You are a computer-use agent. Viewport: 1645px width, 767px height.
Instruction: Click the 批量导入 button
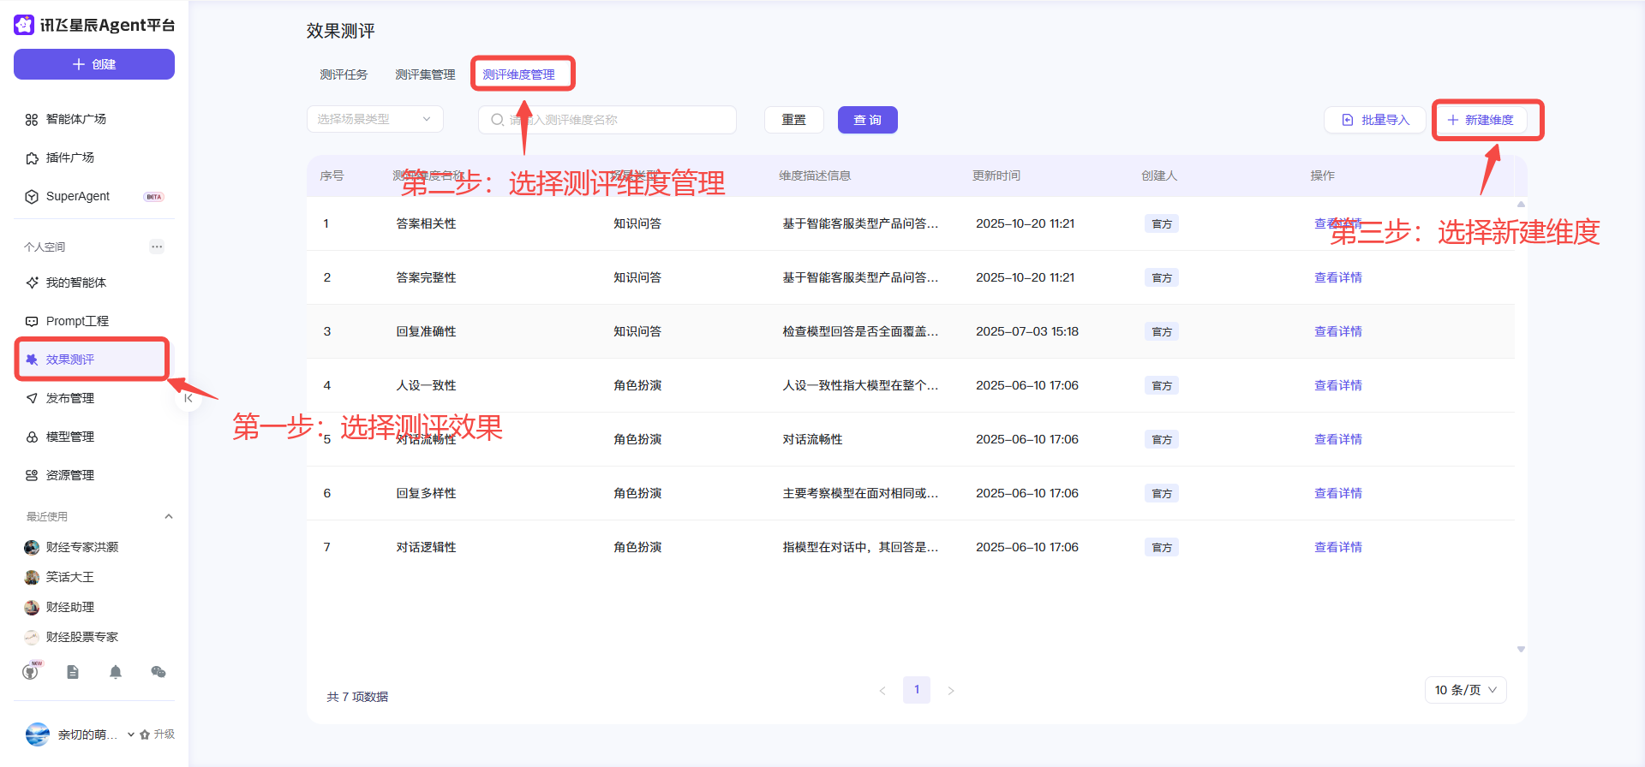pos(1375,120)
